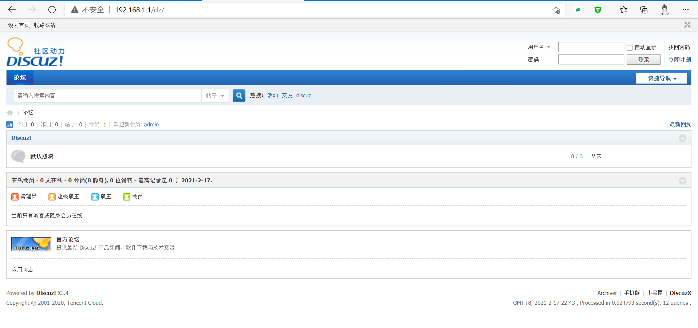698x328 pixels.
Task: Open the 立即注册 register link
Action: (679, 60)
